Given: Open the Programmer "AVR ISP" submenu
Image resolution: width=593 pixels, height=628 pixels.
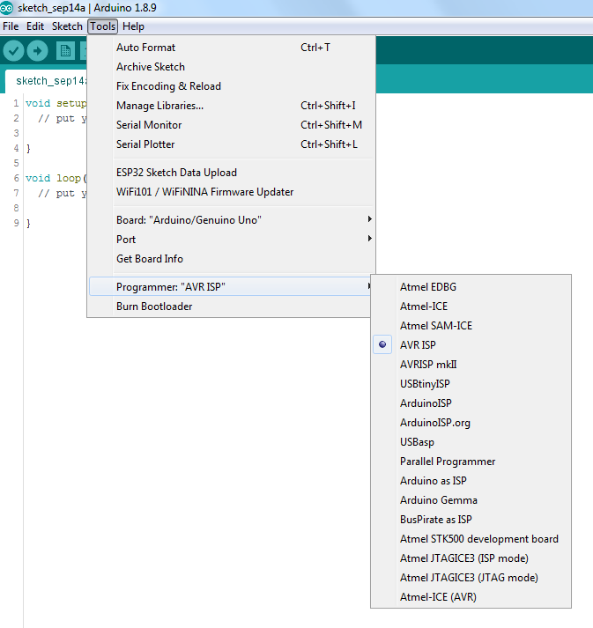Looking at the screenshot, I should click(232, 287).
